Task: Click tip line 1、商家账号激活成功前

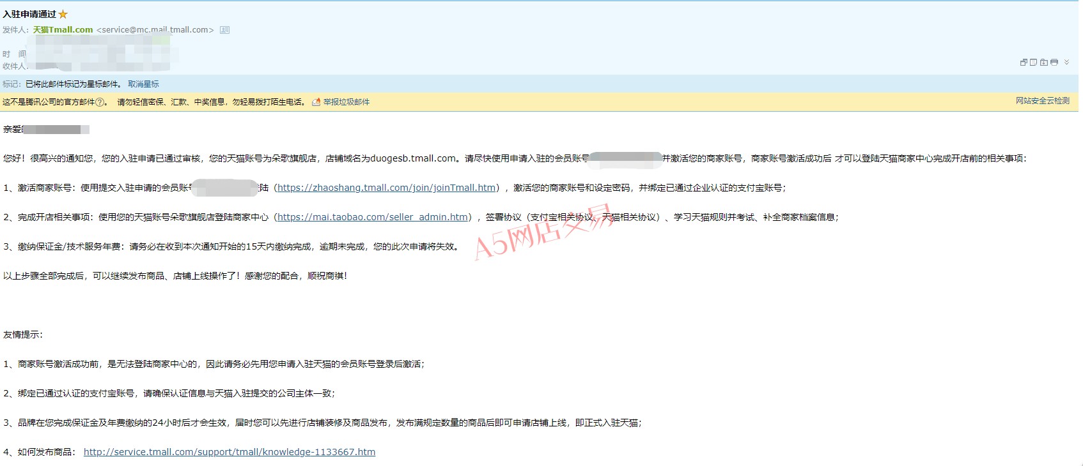Action: 214,364
